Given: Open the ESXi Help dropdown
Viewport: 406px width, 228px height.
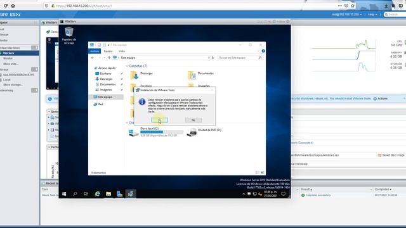Looking at the screenshot, I should (372, 15).
